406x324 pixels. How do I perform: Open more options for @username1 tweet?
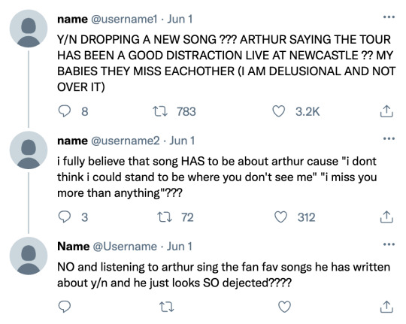pos(389,17)
